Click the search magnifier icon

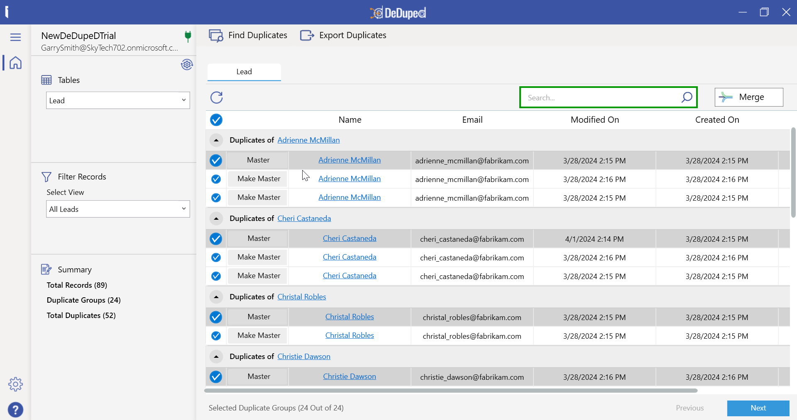tap(687, 97)
